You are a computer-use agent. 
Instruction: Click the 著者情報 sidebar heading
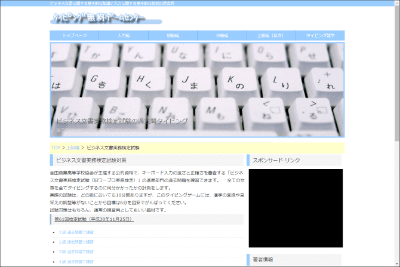pos(263,260)
